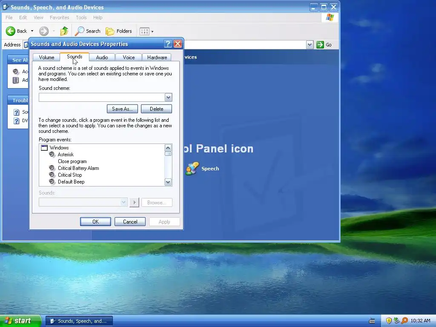Click the Program events scrollbar thumb
Image resolution: width=436 pixels, height=327 pixels.
tap(168, 154)
